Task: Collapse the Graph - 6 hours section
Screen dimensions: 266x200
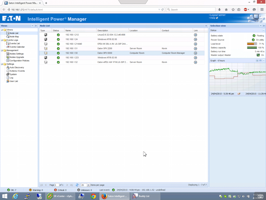Action: pos(263,61)
